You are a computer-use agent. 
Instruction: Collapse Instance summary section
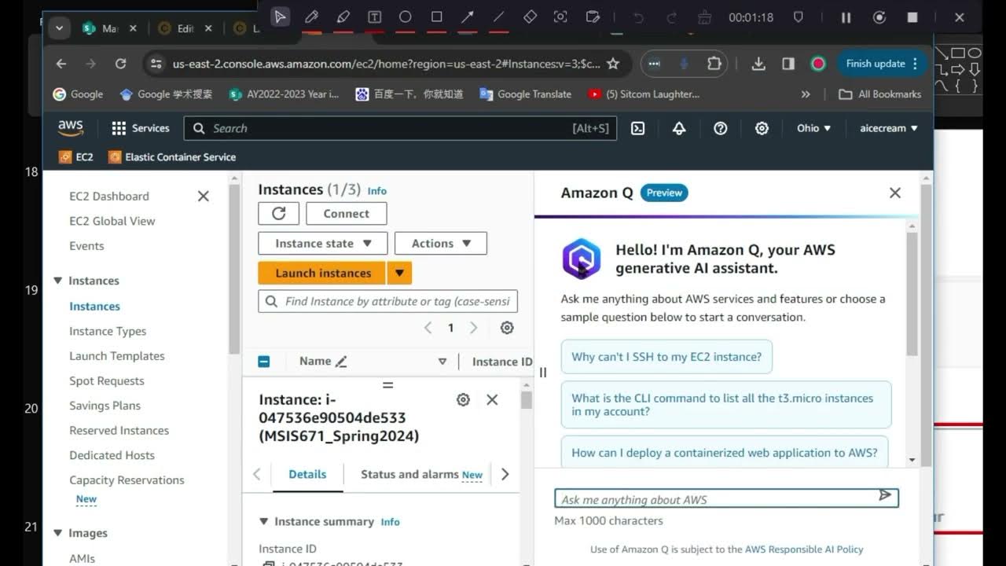pos(264,521)
